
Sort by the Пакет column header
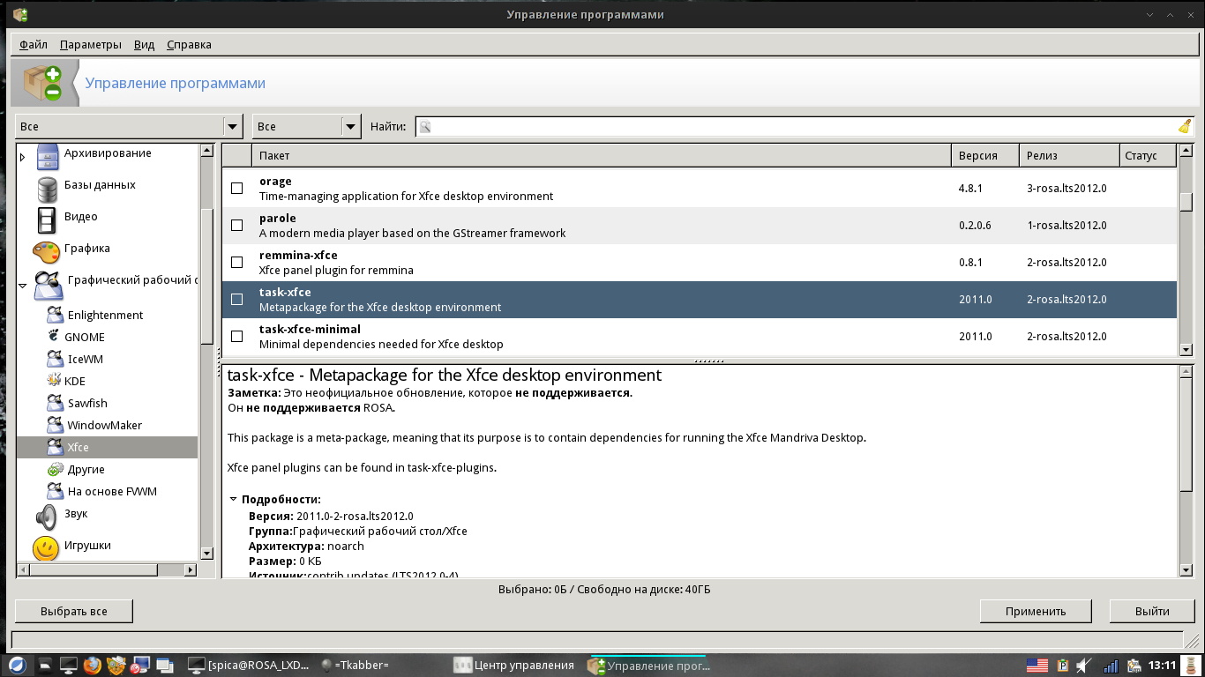[601, 155]
